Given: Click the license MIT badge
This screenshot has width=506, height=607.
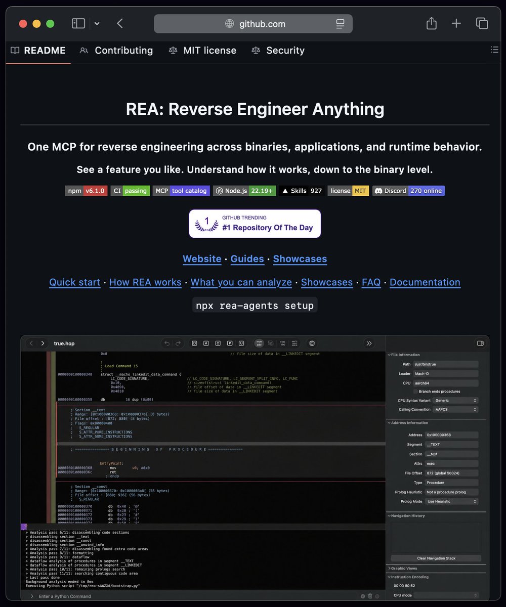Looking at the screenshot, I should click(x=348, y=191).
